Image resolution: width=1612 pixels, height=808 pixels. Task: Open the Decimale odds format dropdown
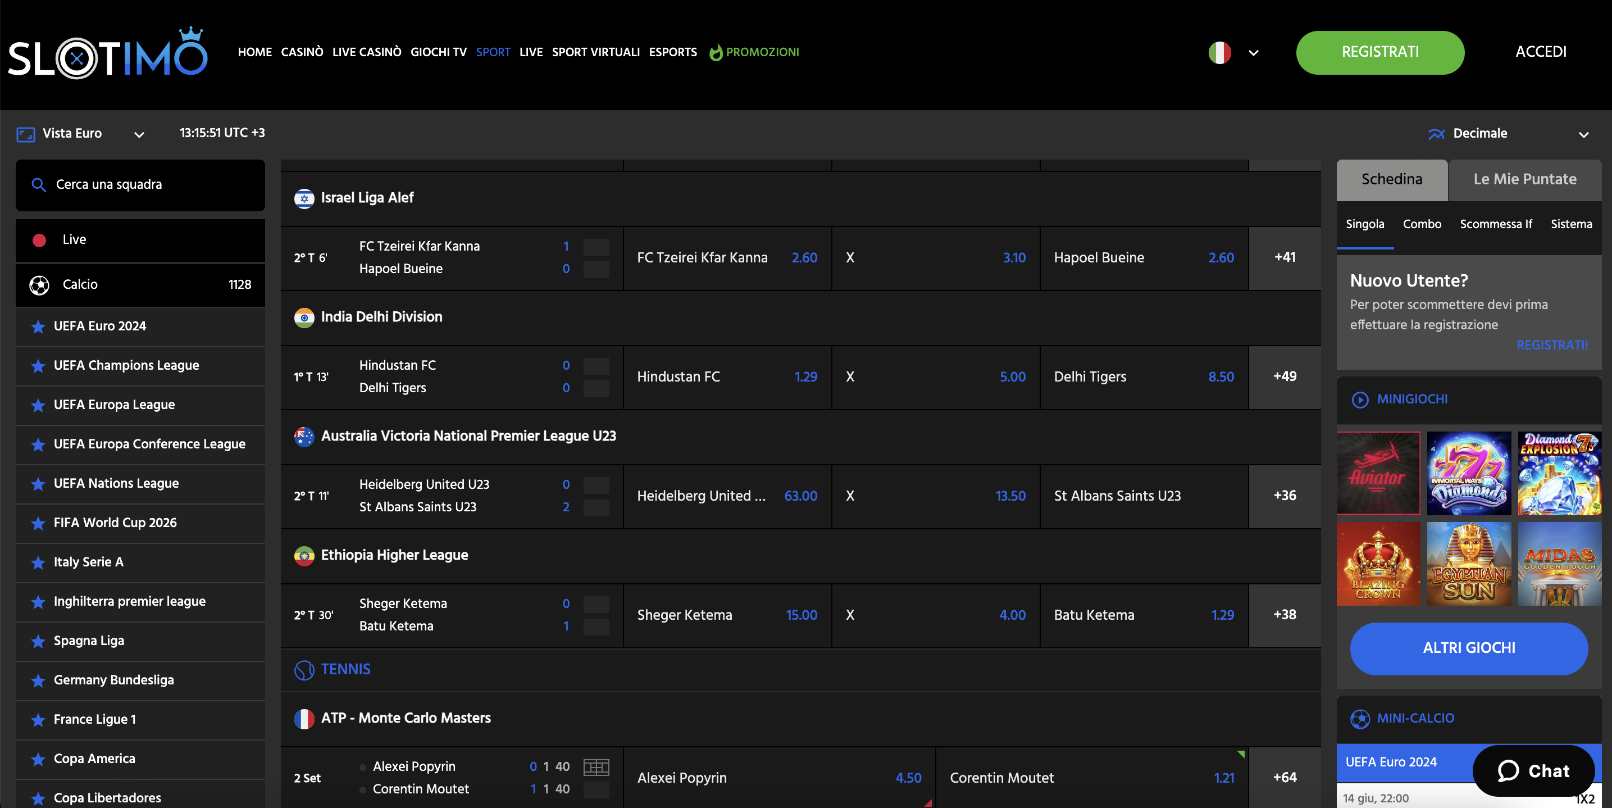(1583, 134)
